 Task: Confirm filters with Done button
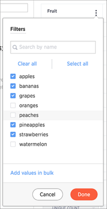[84, 194]
